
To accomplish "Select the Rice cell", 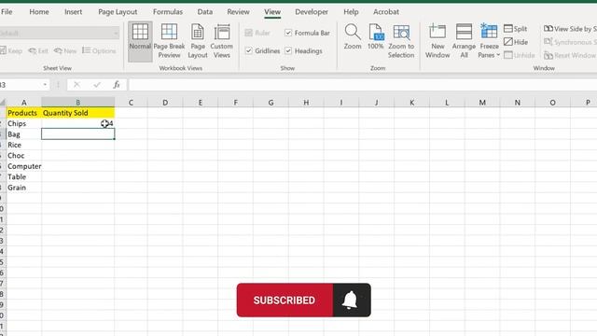I will pyautogui.click(x=23, y=145).
